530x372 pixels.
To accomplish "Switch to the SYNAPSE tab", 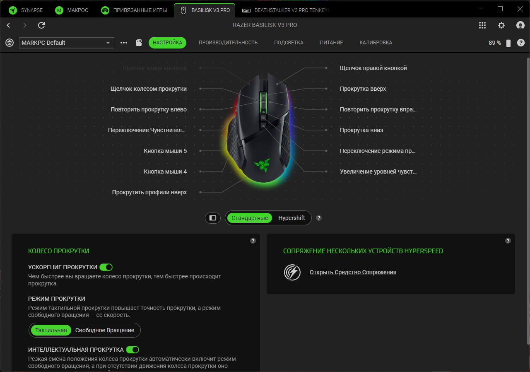I will point(26,10).
